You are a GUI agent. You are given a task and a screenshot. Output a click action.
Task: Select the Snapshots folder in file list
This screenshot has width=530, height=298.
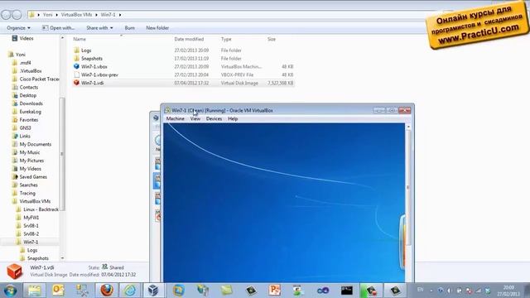coord(92,59)
